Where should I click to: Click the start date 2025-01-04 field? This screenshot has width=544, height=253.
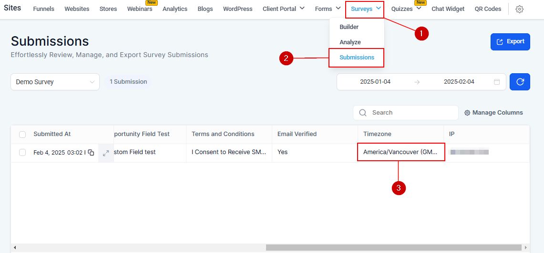pyautogui.click(x=375, y=82)
